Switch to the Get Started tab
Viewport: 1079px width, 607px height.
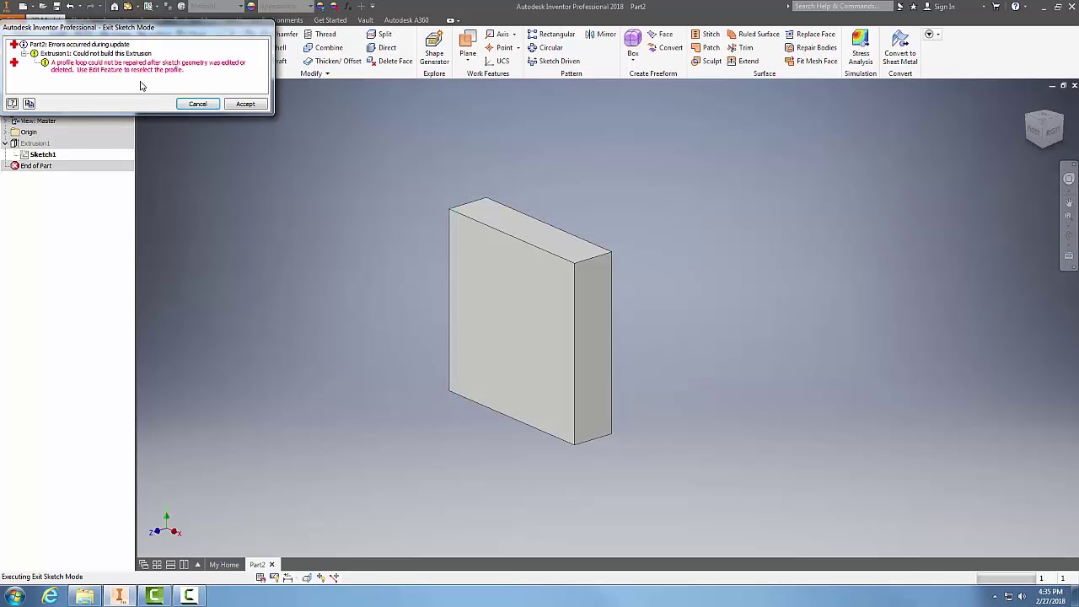click(x=330, y=20)
